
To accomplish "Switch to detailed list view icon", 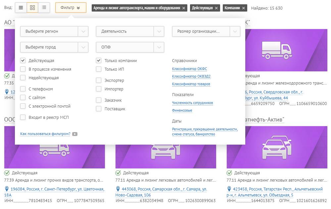I will pyautogui.click(x=44, y=8).
